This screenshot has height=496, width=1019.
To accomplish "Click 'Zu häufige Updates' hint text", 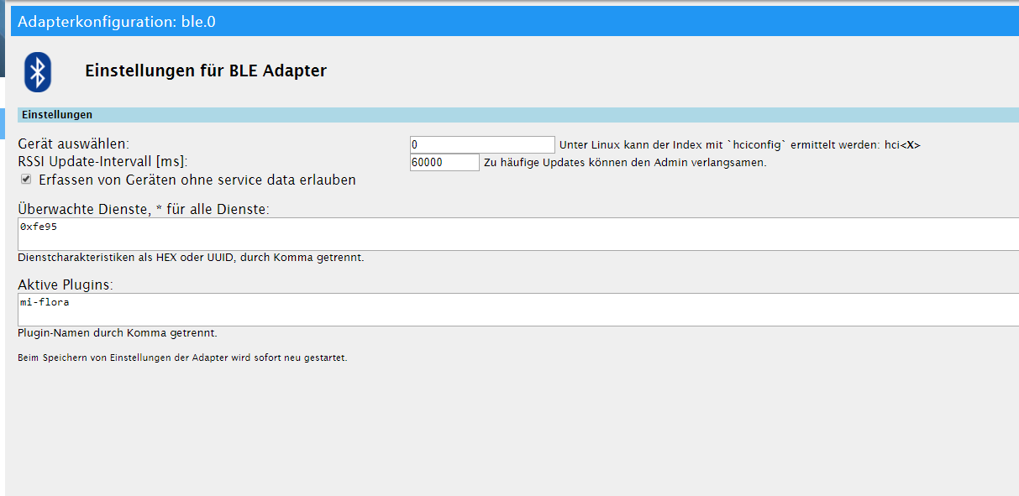I will [625, 163].
